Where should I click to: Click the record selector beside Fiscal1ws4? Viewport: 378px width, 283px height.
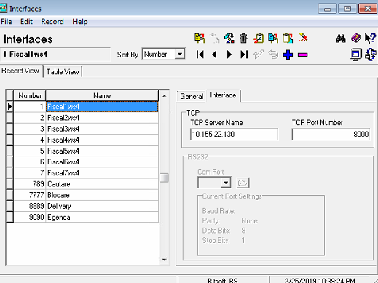tap(9, 107)
